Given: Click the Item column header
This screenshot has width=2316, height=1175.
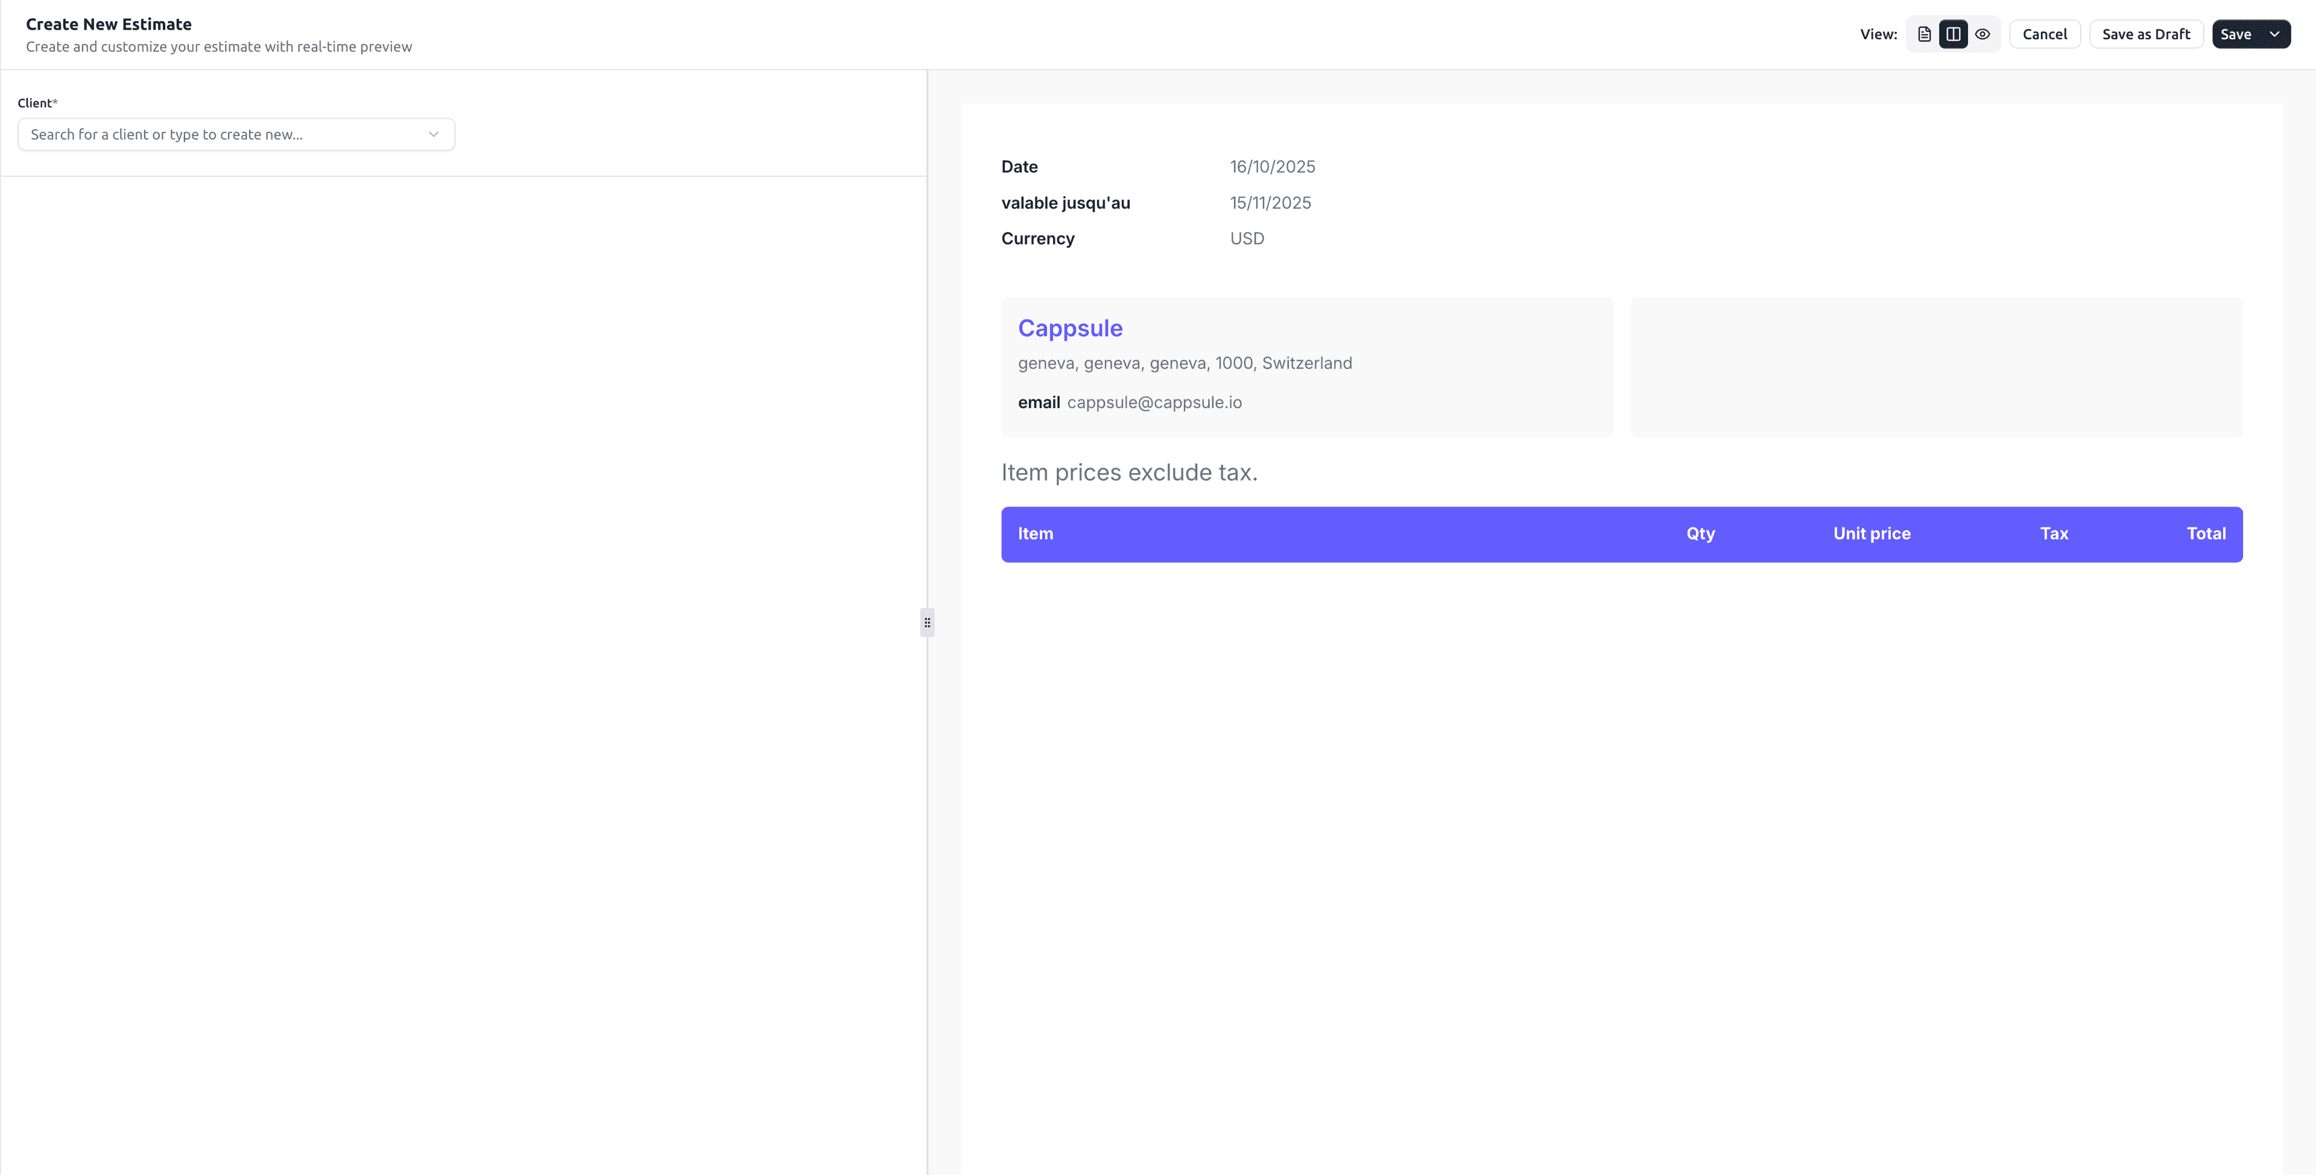Looking at the screenshot, I should click(x=1036, y=533).
